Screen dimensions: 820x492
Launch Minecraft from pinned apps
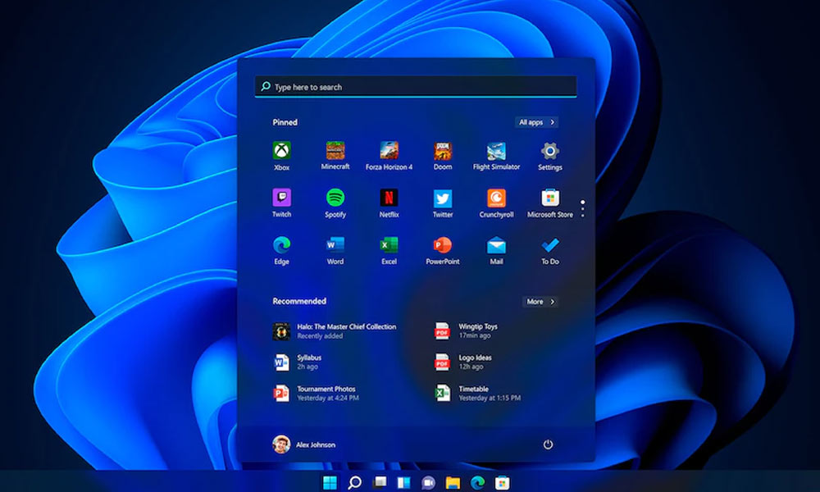[335, 155]
